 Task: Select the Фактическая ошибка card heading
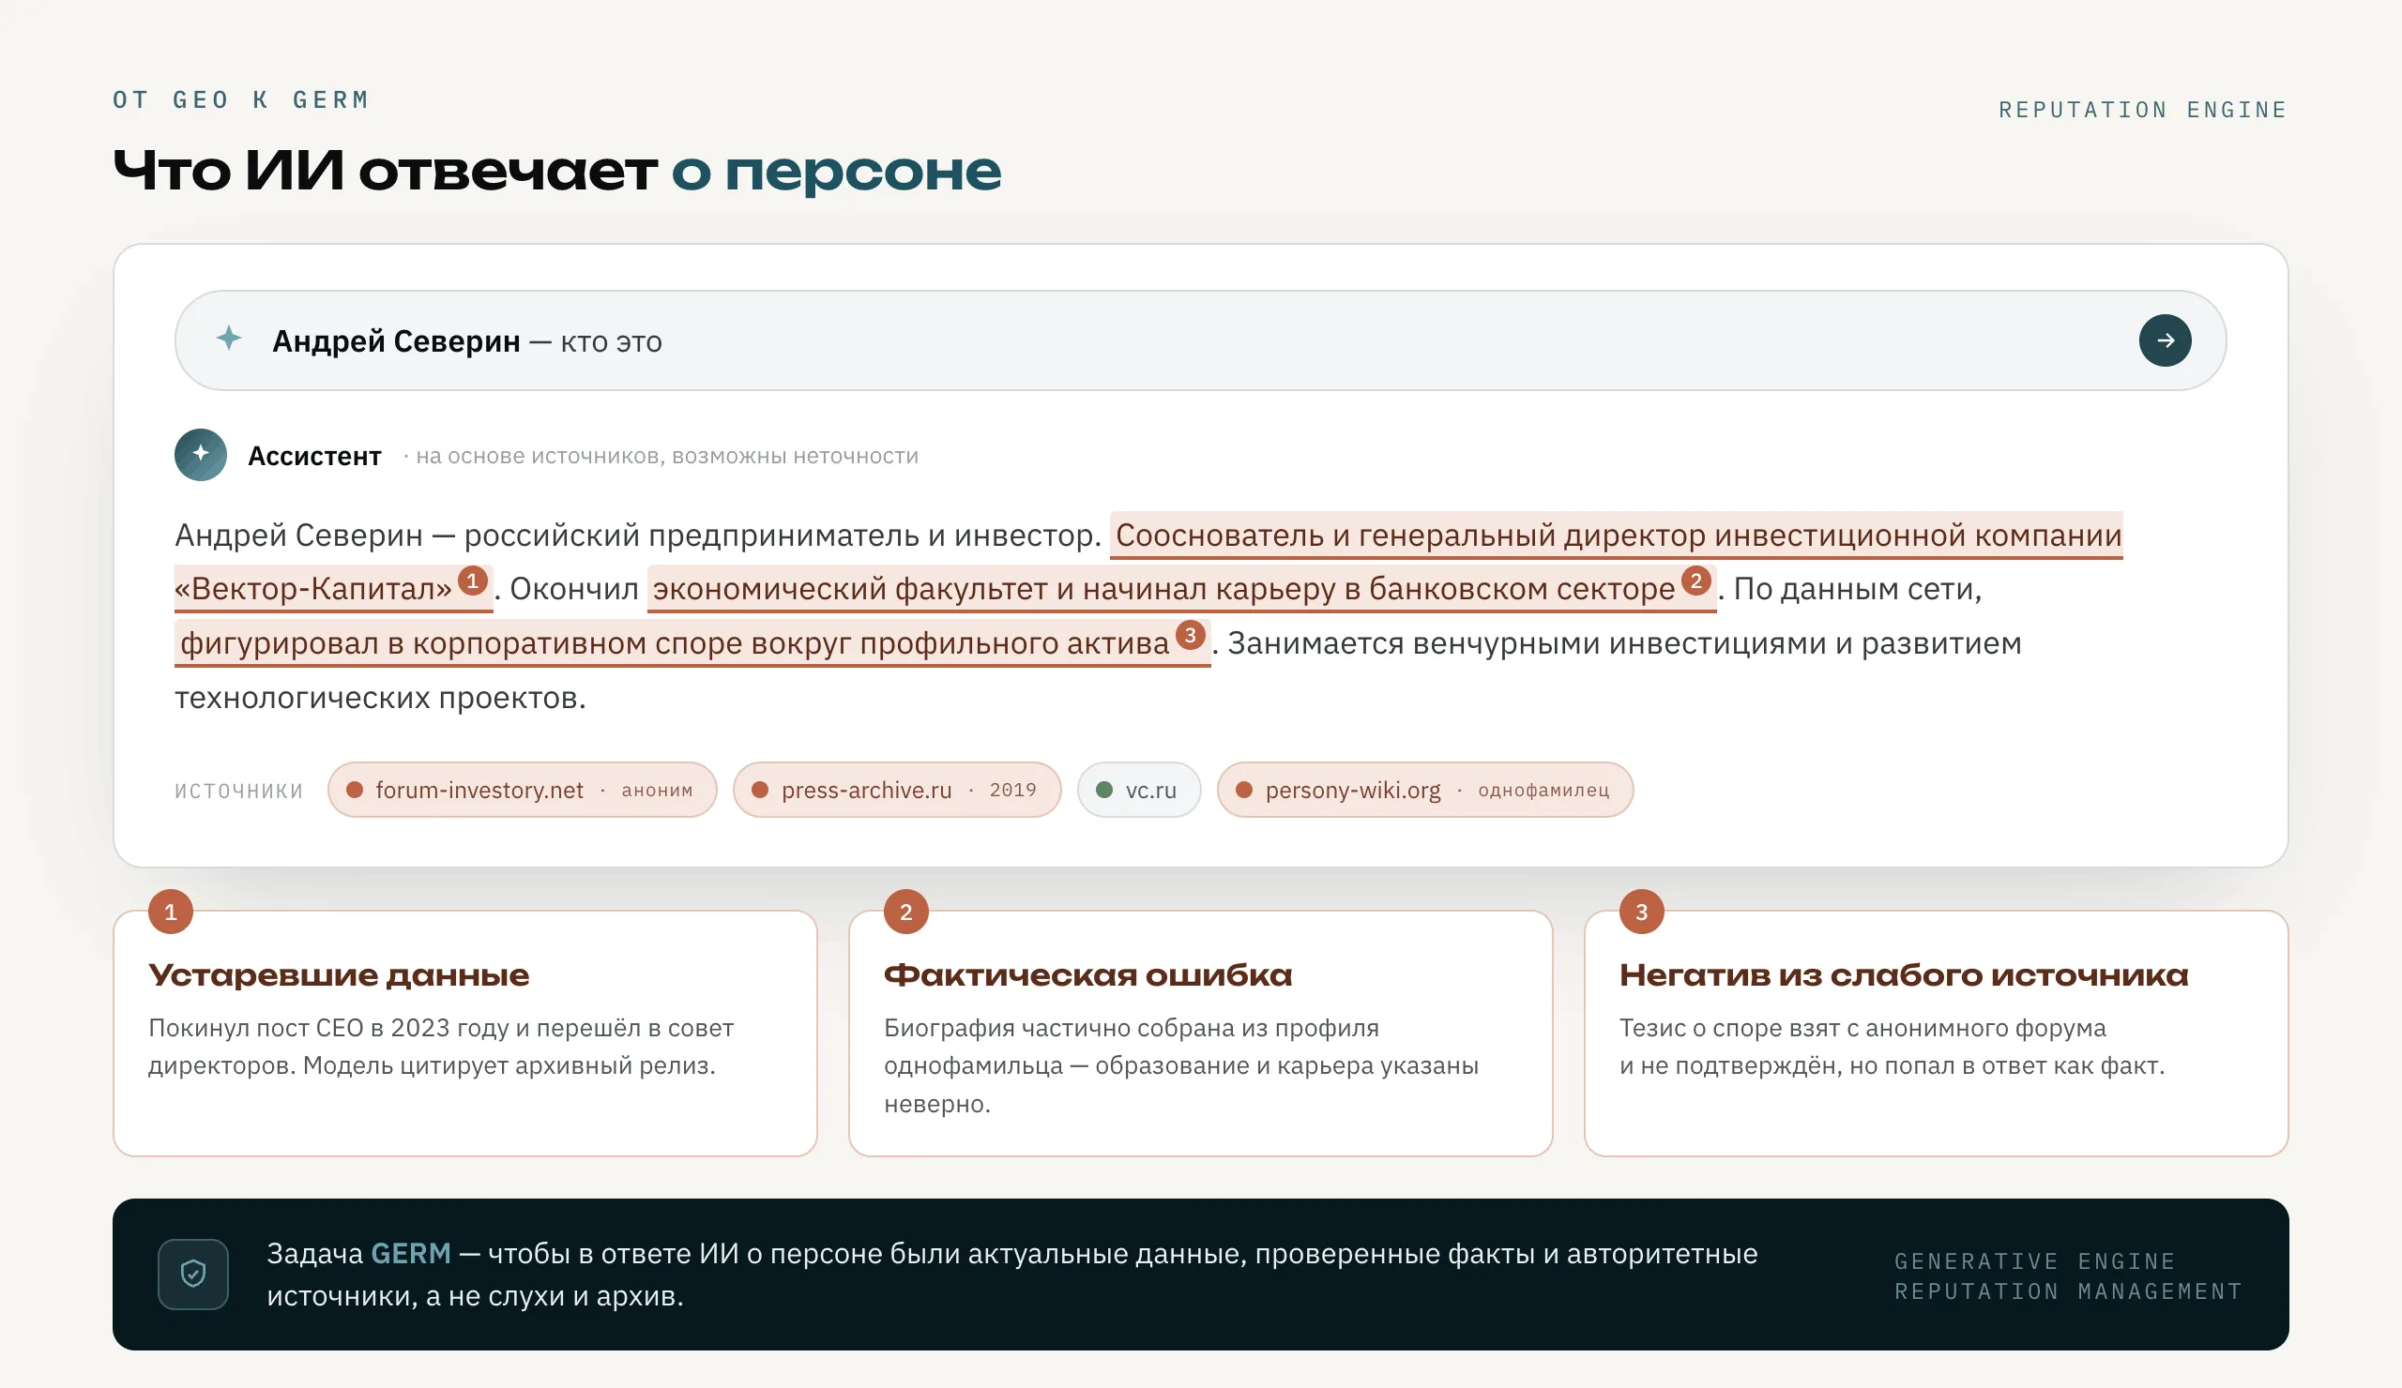pos(1087,974)
